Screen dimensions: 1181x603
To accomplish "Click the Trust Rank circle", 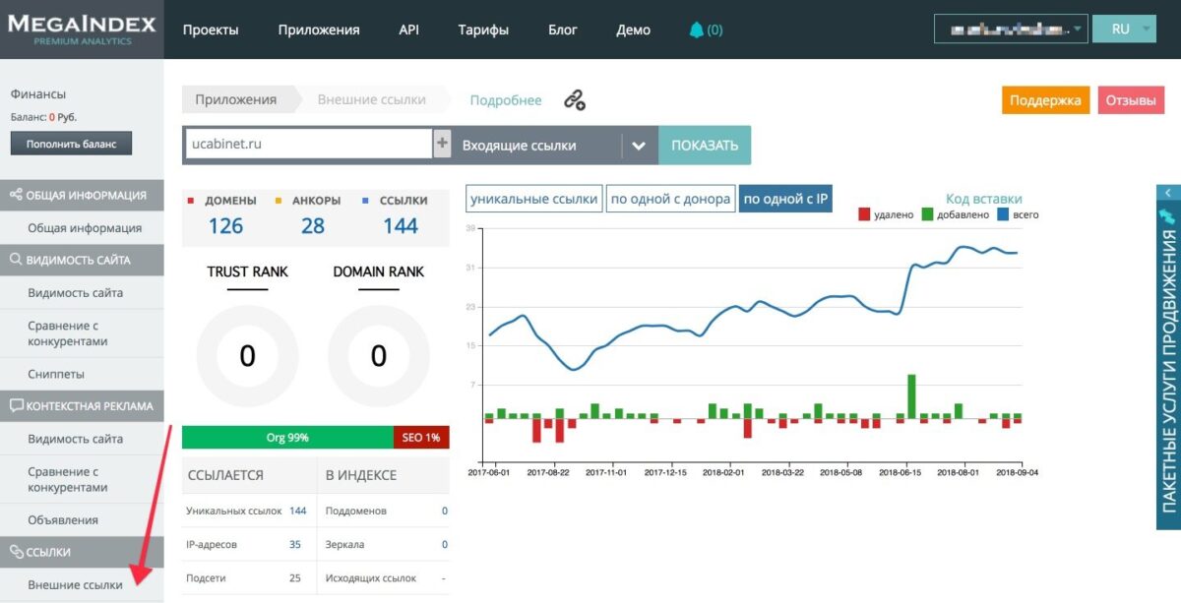I will coord(247,356).
